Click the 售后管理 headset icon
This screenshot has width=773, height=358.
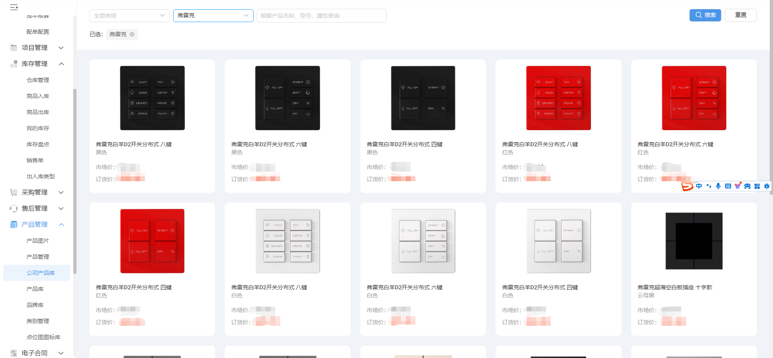coord(14,209)
